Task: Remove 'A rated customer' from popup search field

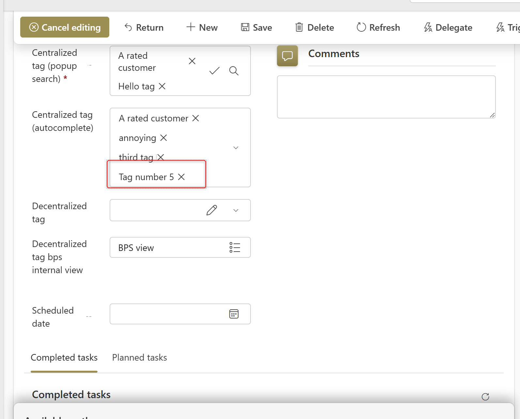Action: (192, 61)
